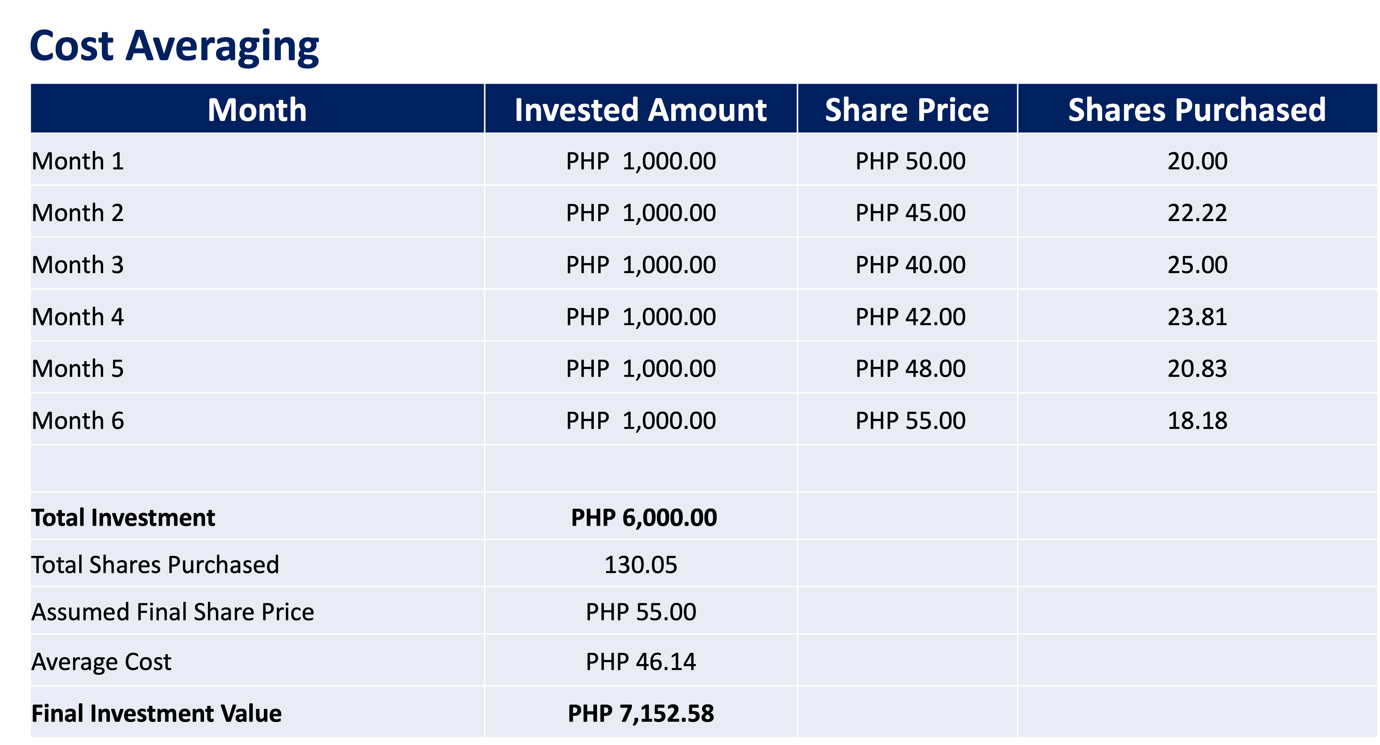Select the PHP 7,152.58 final value cell
Viewport: 1380px width, 745px height.
[641, 713]
